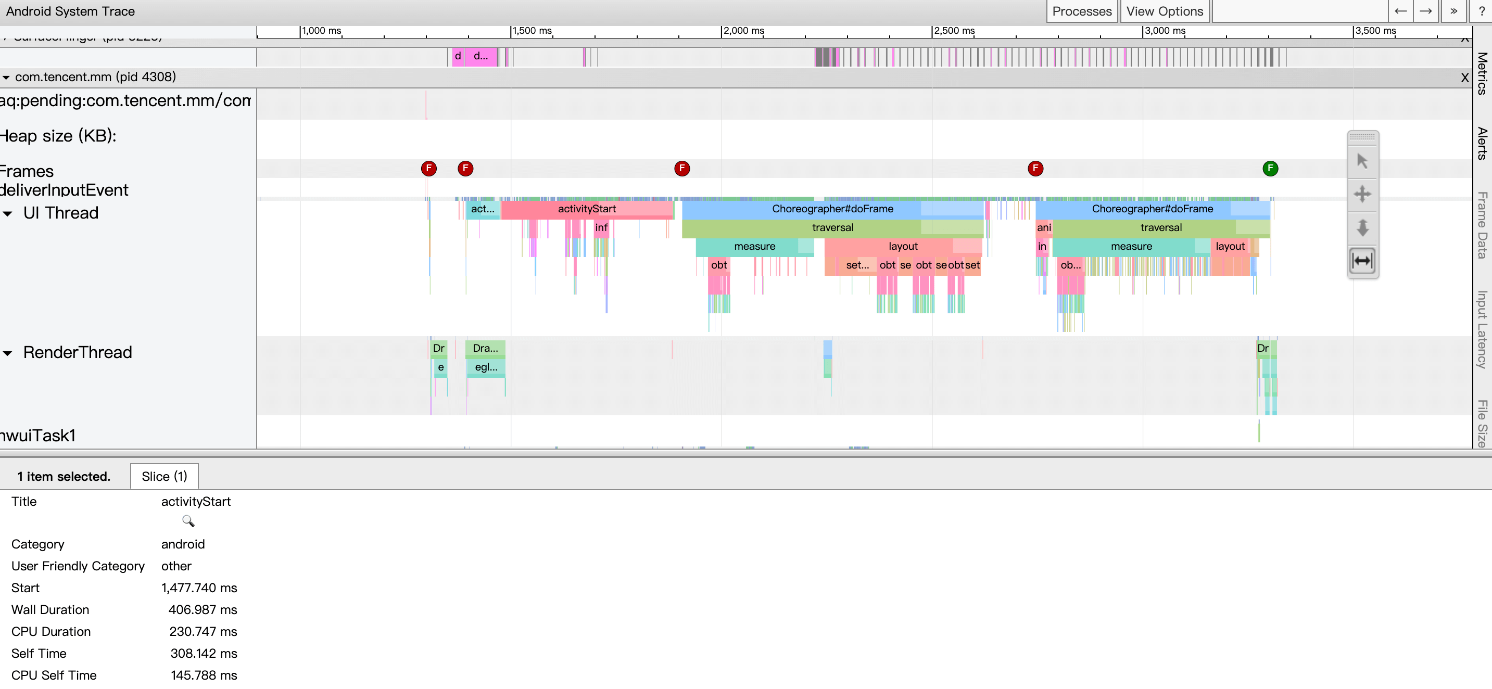The width and height of the screenshot is (1492, 689).
Task: Collapse the RenderThread track
Action: pyautogui.click(x=7, y=353)
